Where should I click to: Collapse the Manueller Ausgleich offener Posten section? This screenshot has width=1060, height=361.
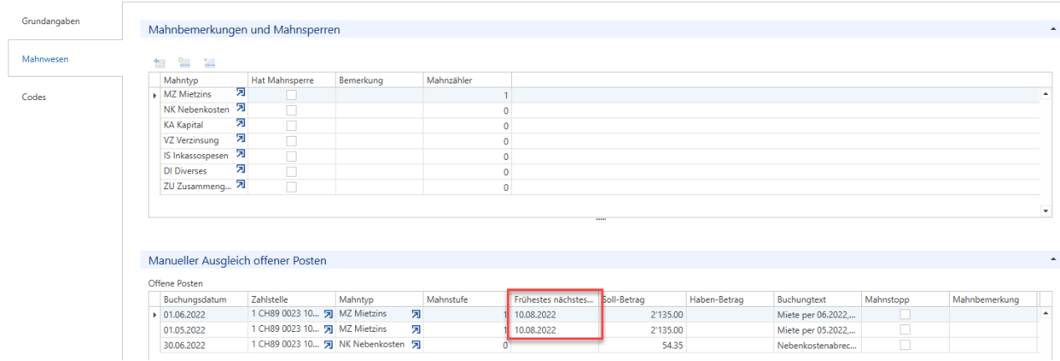click(x=1053, y=260)
